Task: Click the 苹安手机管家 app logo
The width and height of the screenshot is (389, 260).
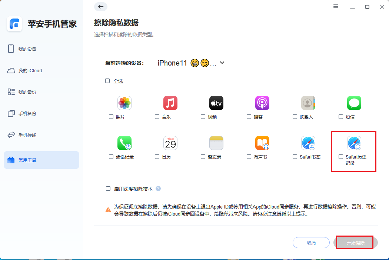Action: click(14, 24)
